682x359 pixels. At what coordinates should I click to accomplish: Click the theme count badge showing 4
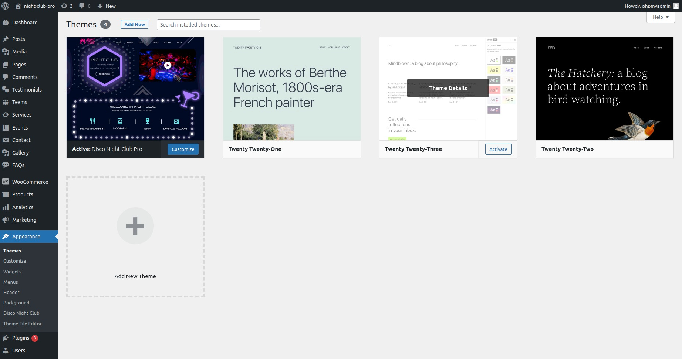[105, 24]
